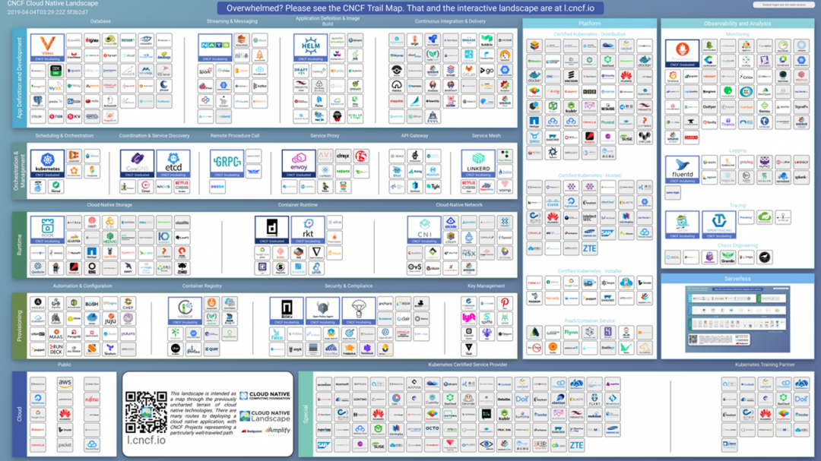Select the aws logo in Public cloud

point(65,384)
